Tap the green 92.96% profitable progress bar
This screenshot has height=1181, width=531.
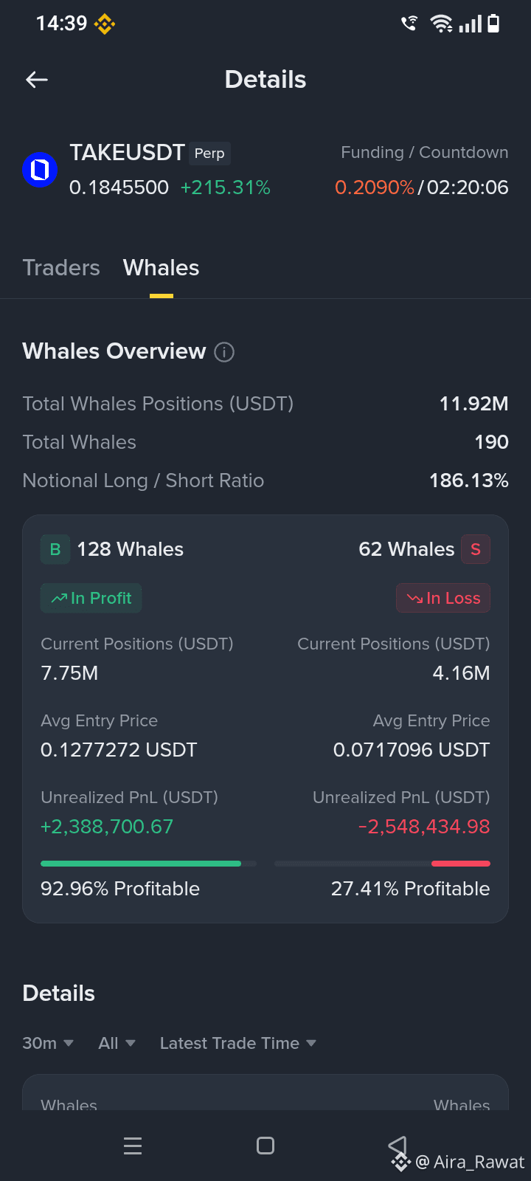pyautogui.click(x=148, y=864)
